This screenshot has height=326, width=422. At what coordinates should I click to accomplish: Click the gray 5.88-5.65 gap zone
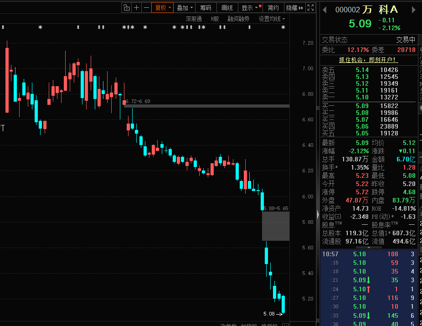(x=275, y=226)
